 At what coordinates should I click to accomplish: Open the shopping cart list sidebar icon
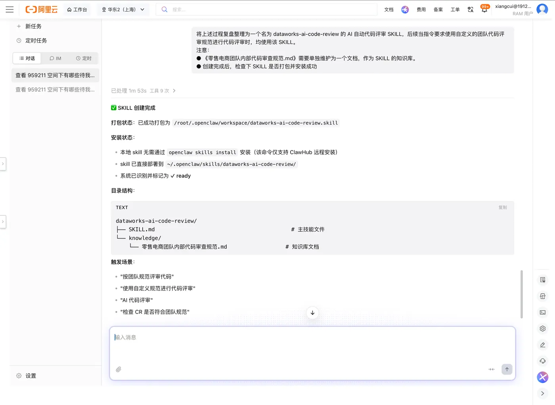tap(543, 280)
